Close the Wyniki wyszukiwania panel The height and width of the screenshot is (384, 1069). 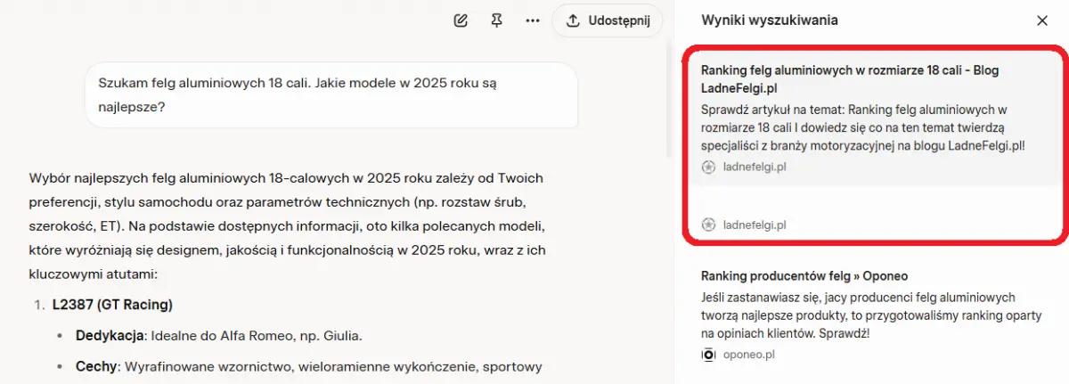(1041, 20)
